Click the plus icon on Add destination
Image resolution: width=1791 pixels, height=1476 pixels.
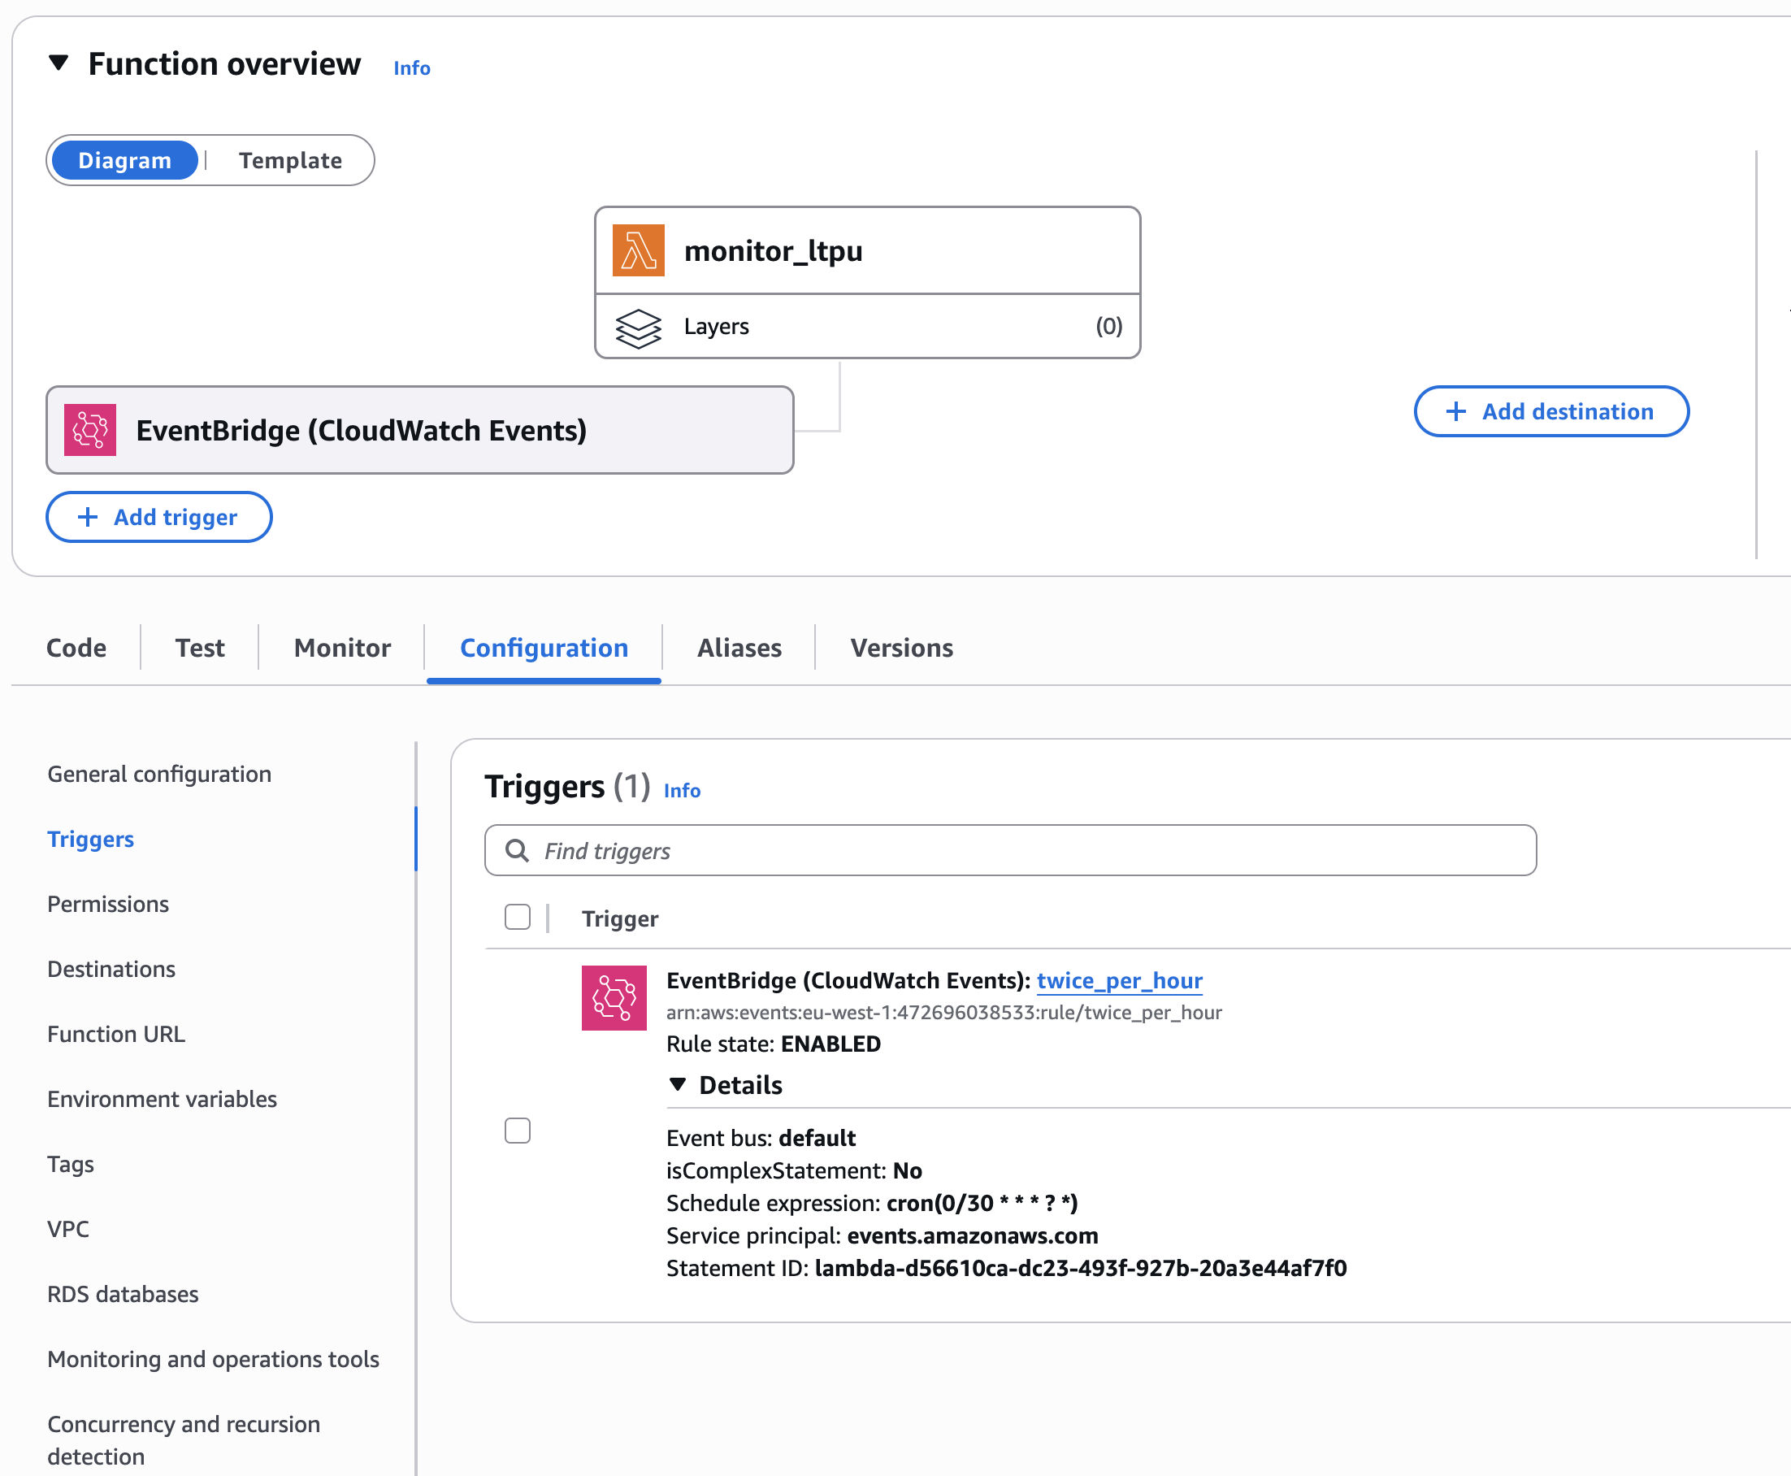[1456, 411]
